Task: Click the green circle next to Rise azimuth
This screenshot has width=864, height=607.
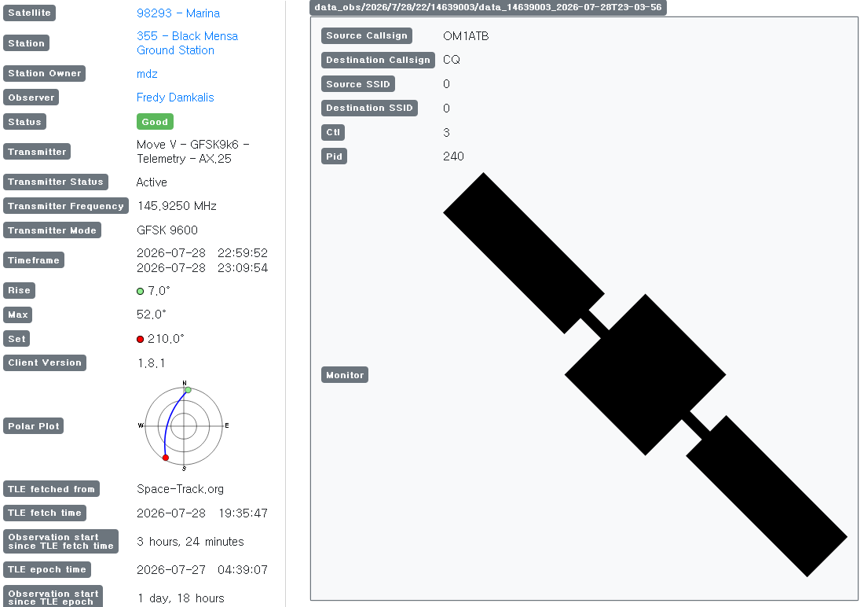Action: click(x=140, y=292)
